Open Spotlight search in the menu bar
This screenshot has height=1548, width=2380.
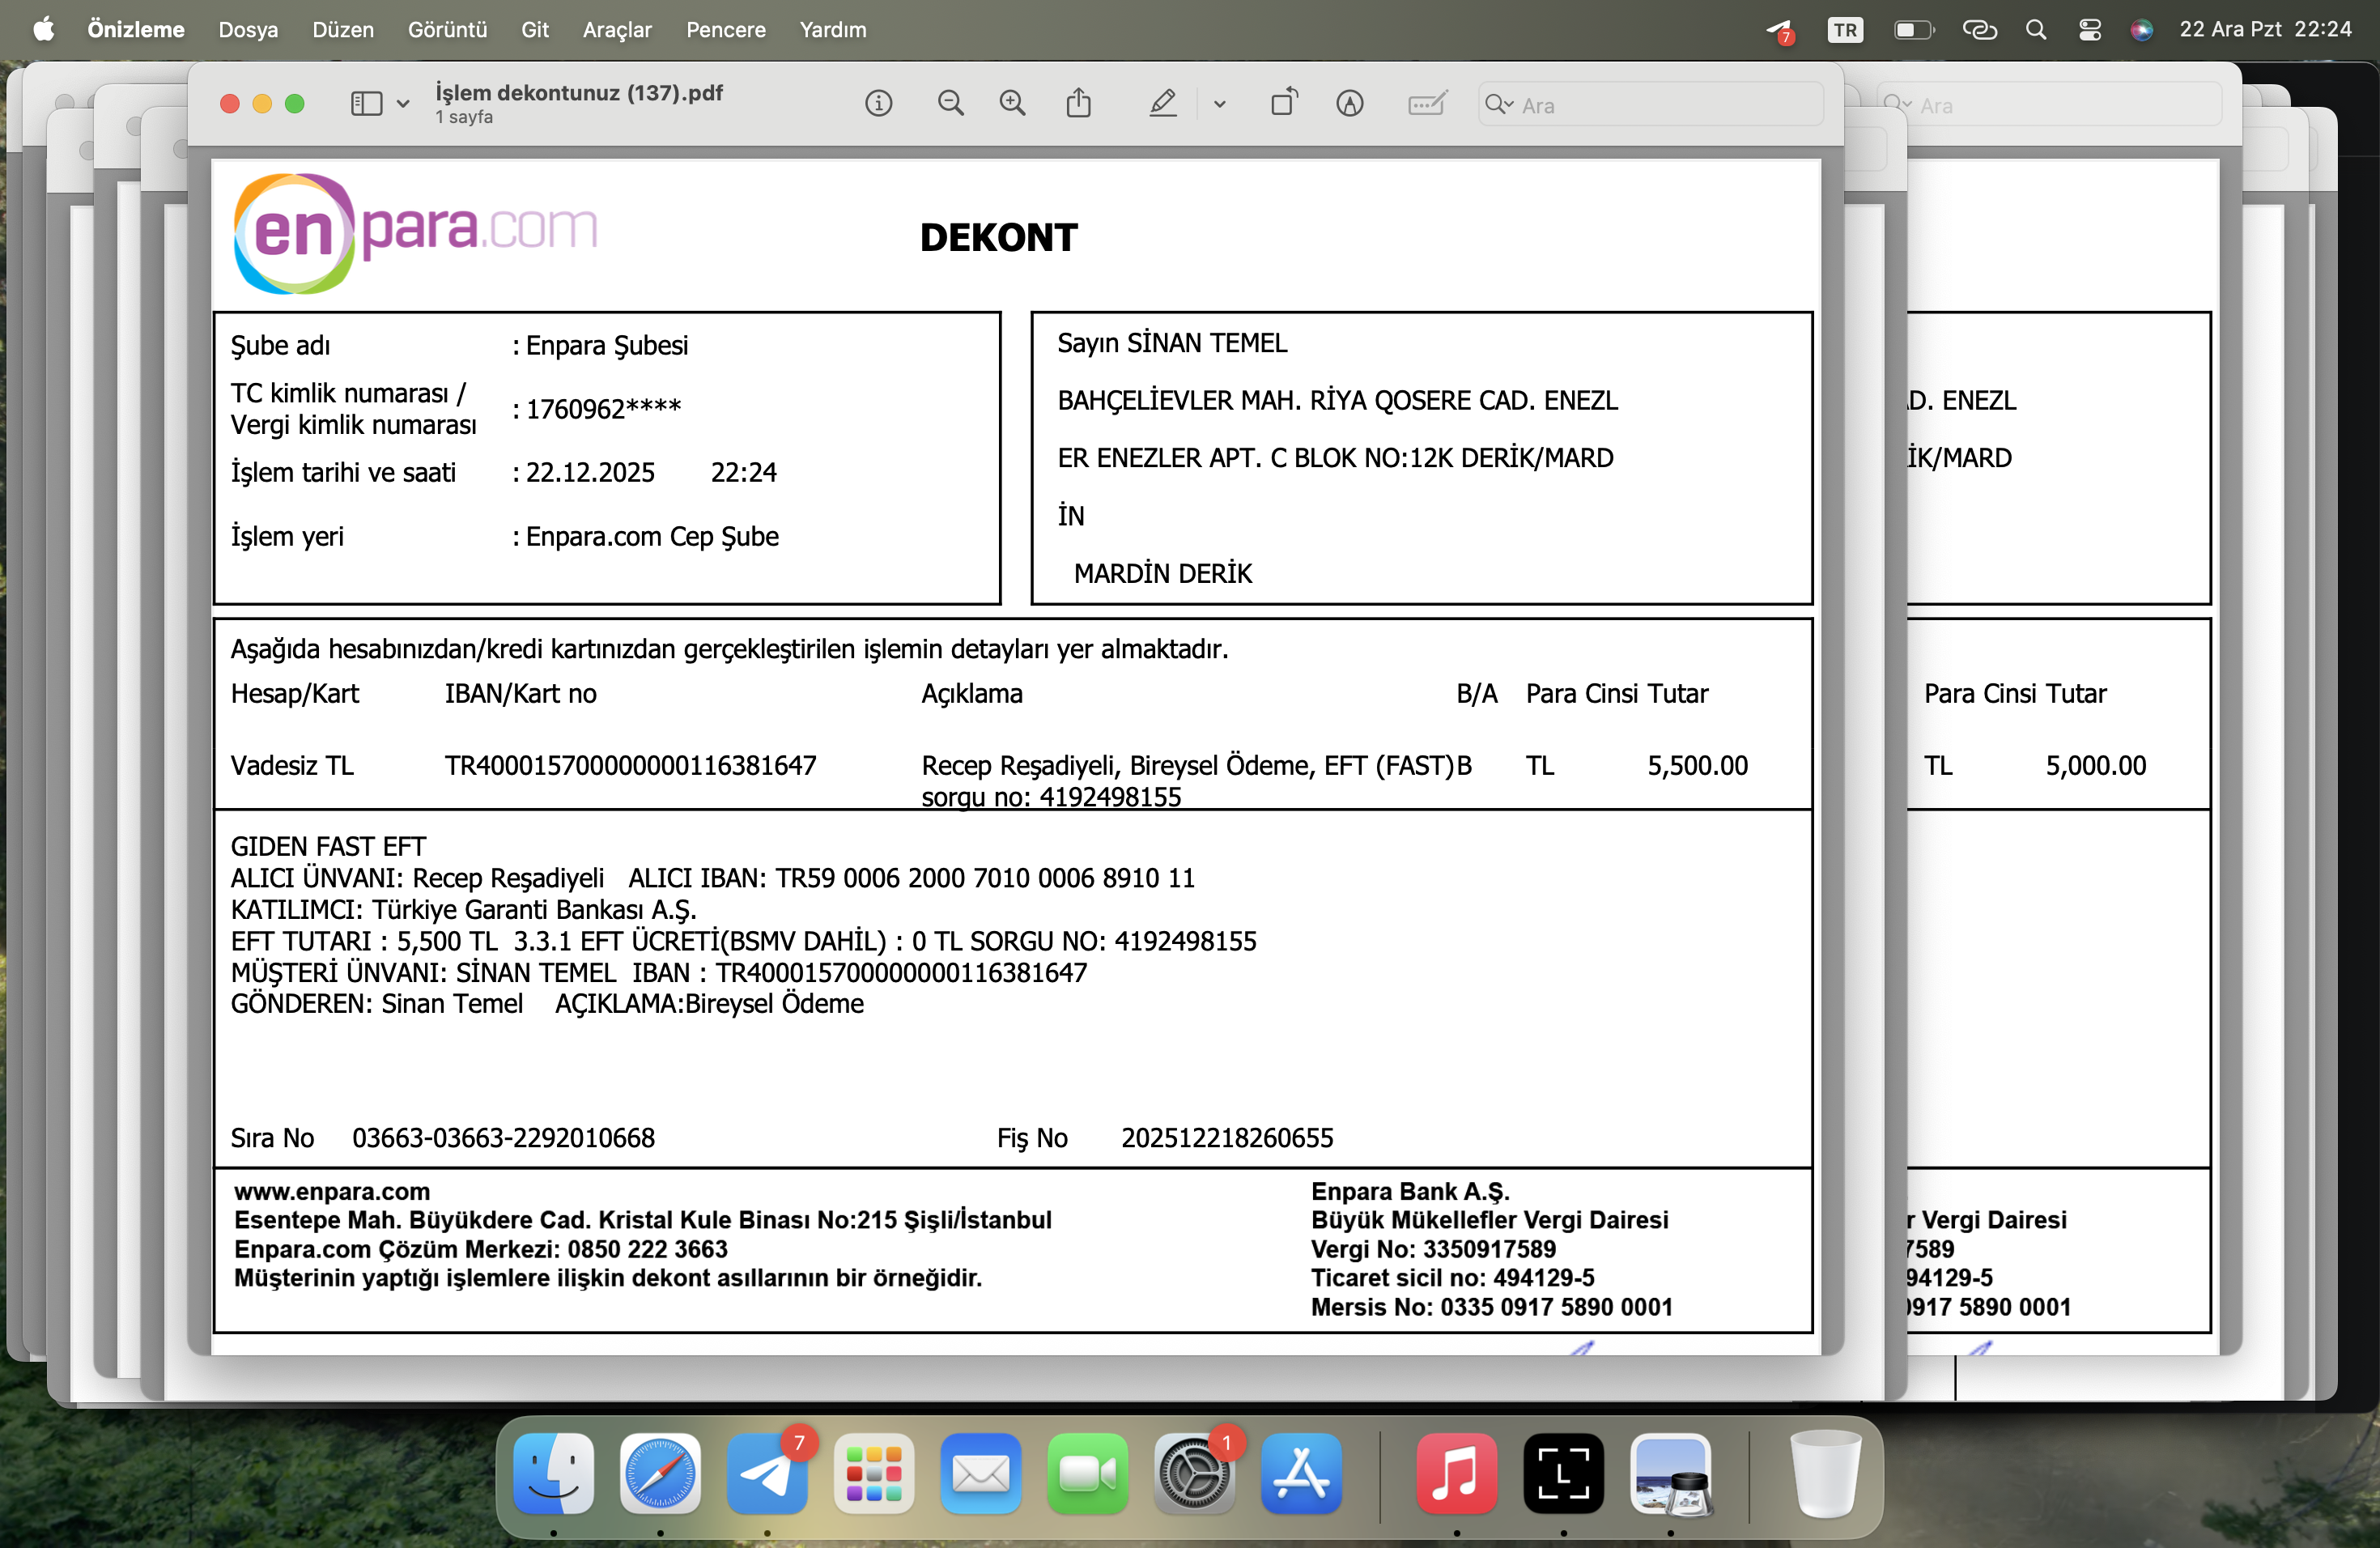coord(2035,30)
